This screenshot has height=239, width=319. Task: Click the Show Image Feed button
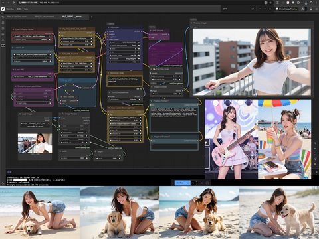click(286, 9)
